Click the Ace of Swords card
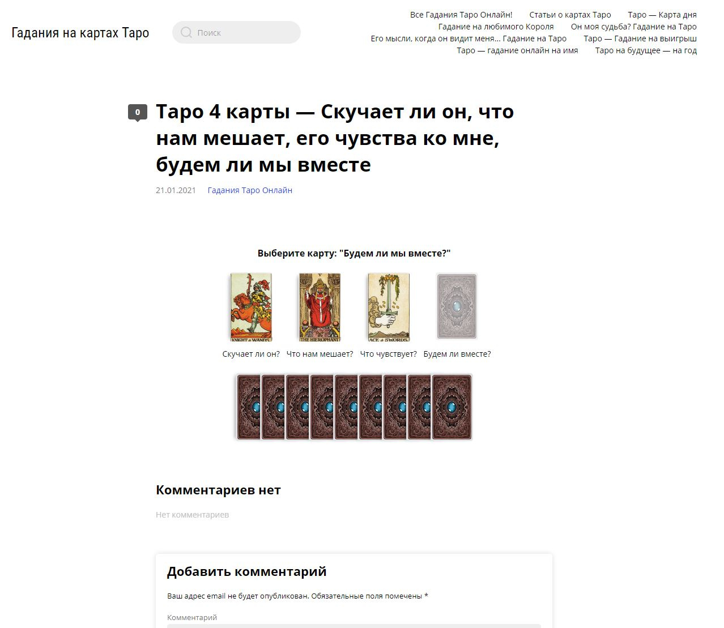The image size is (724, 628). [x=389, y=307]
